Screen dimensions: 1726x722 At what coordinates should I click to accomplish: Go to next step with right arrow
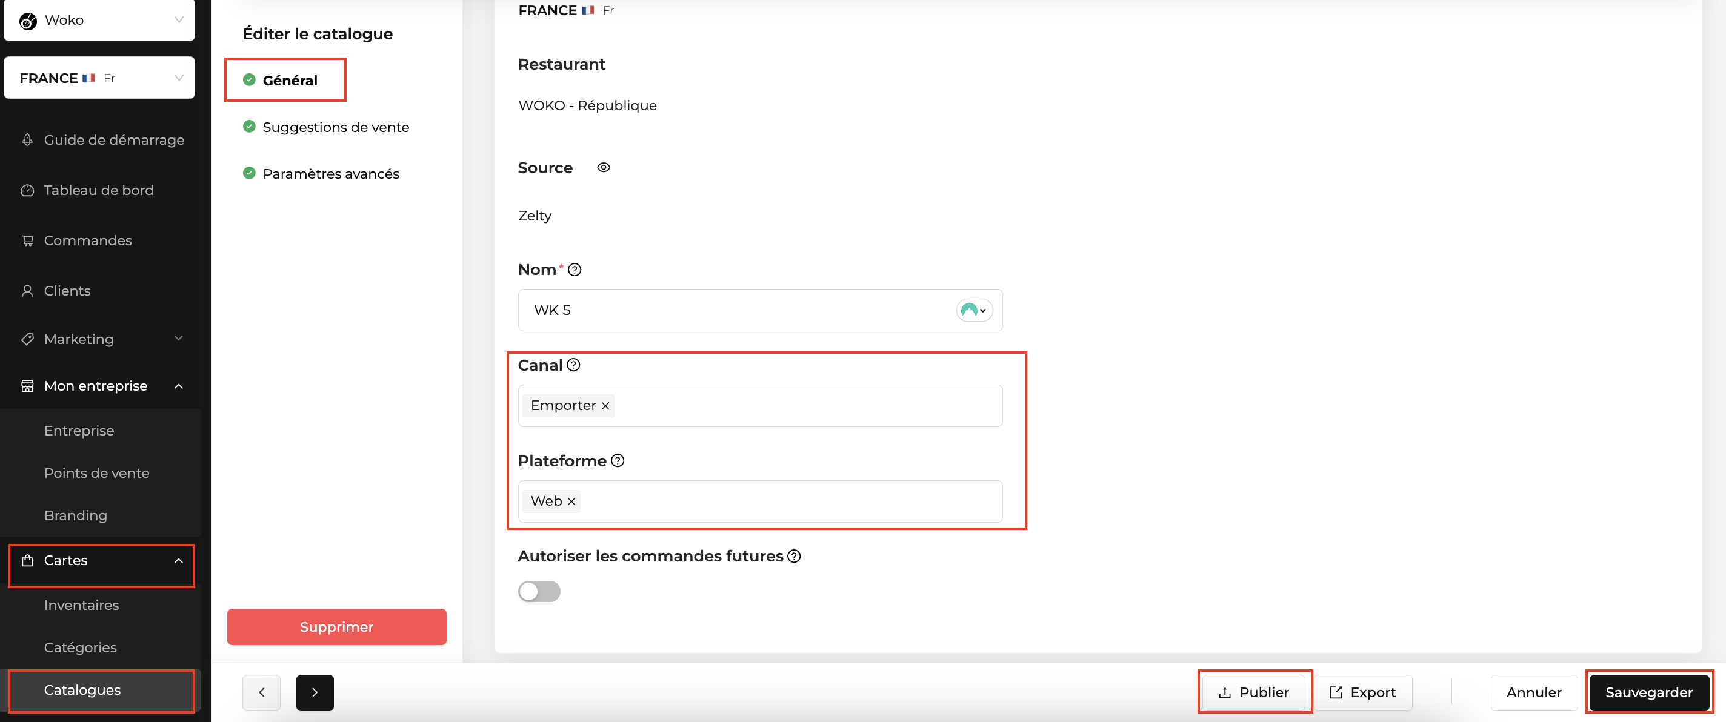[315, 692]
